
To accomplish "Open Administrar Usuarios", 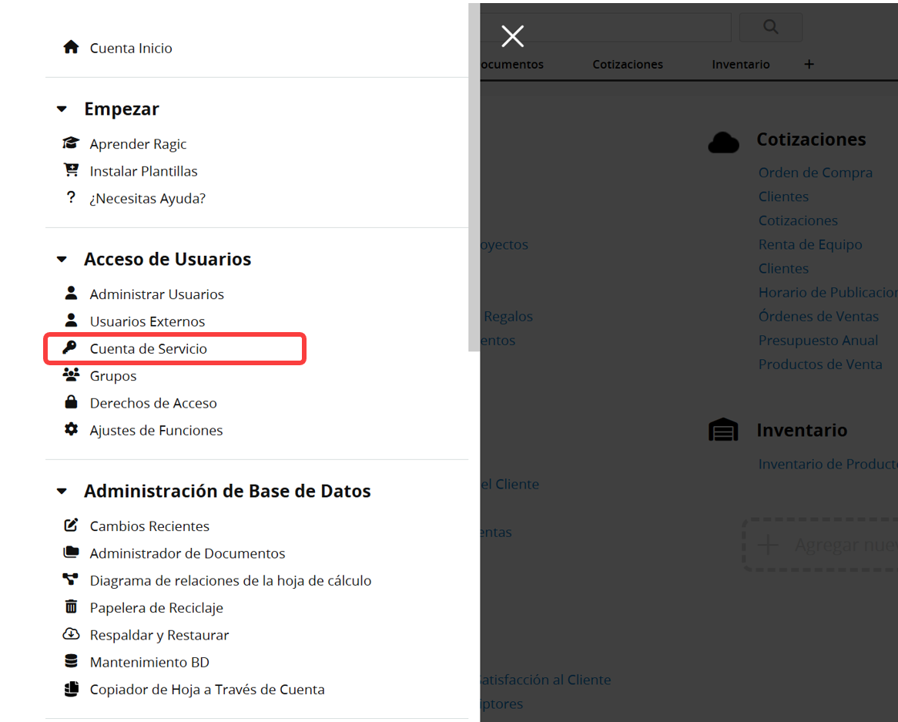I will point(156,294).
